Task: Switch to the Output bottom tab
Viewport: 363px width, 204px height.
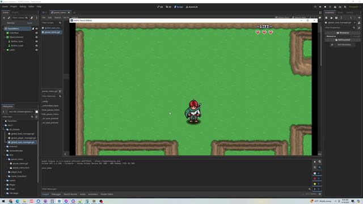Action: [45, 194]
